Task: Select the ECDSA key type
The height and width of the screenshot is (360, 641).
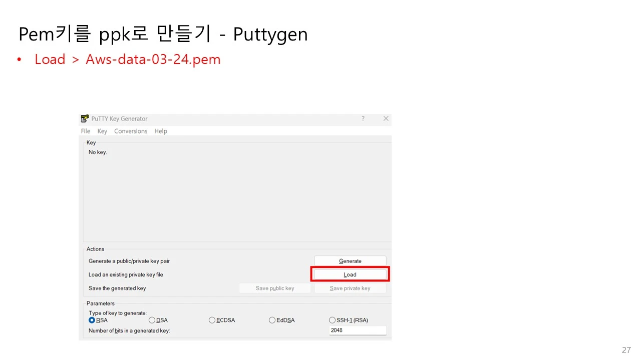Action: click(x=212, y=320)
